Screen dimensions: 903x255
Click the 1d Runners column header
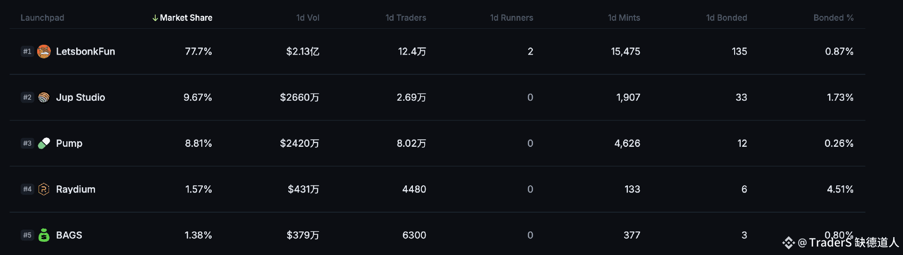pyautogui.click(x=512, y=18)
